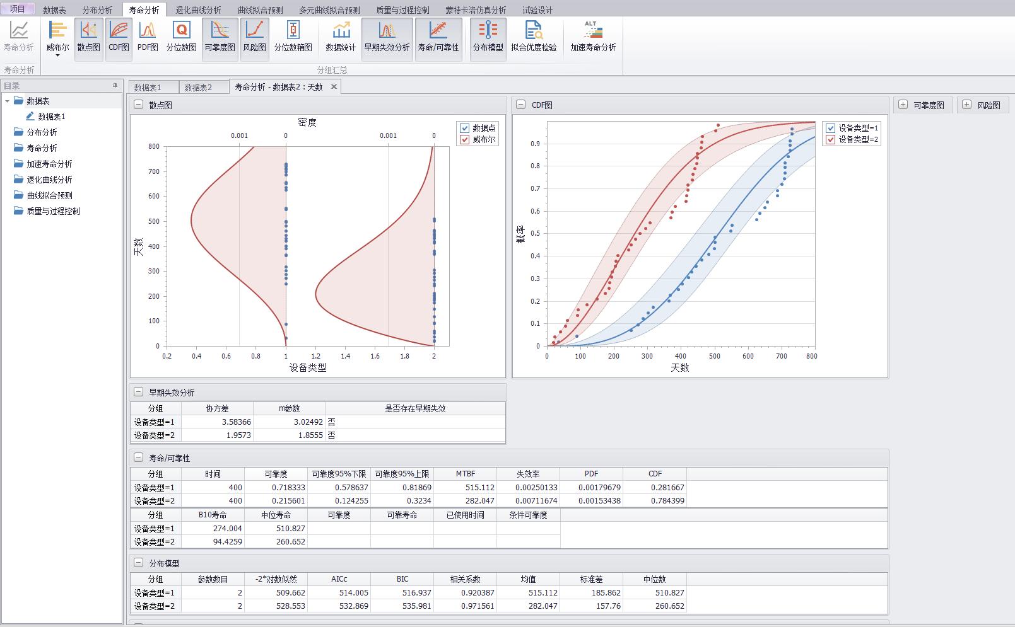Uncheck 威布尔 in scatter plot legend
This screenshot has width=1015, height=627.
tap(465, 140)
